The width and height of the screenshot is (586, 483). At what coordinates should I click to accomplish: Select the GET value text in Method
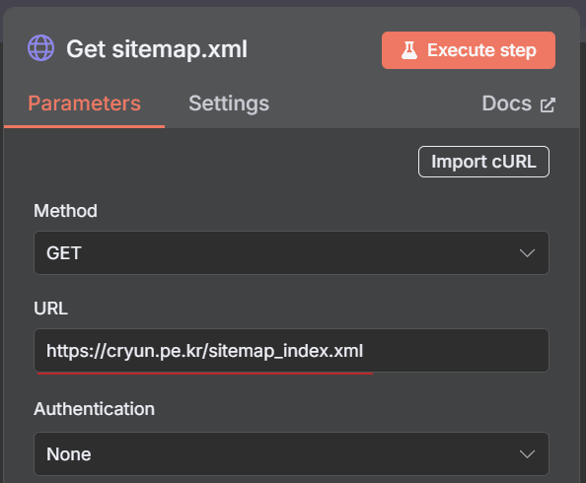click(x=64, y=253)
